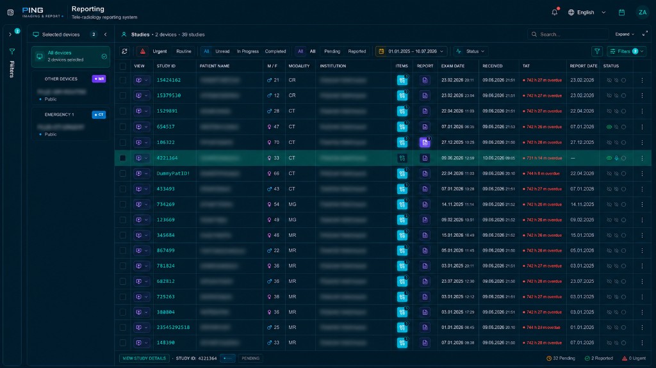Open the English language dropdown

click(x=587, y=13)
